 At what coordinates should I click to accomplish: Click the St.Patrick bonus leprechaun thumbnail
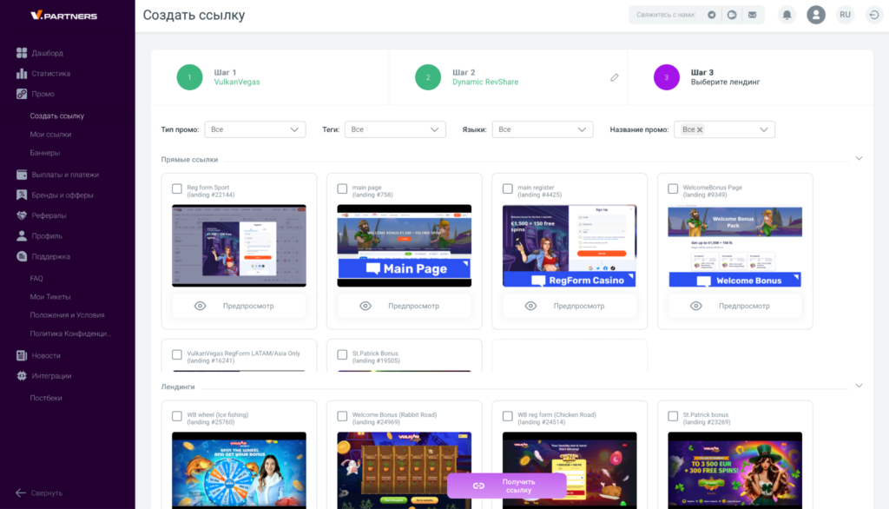734,471
